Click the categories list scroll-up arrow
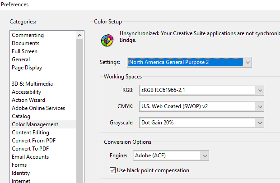 [x=79, y=35]
